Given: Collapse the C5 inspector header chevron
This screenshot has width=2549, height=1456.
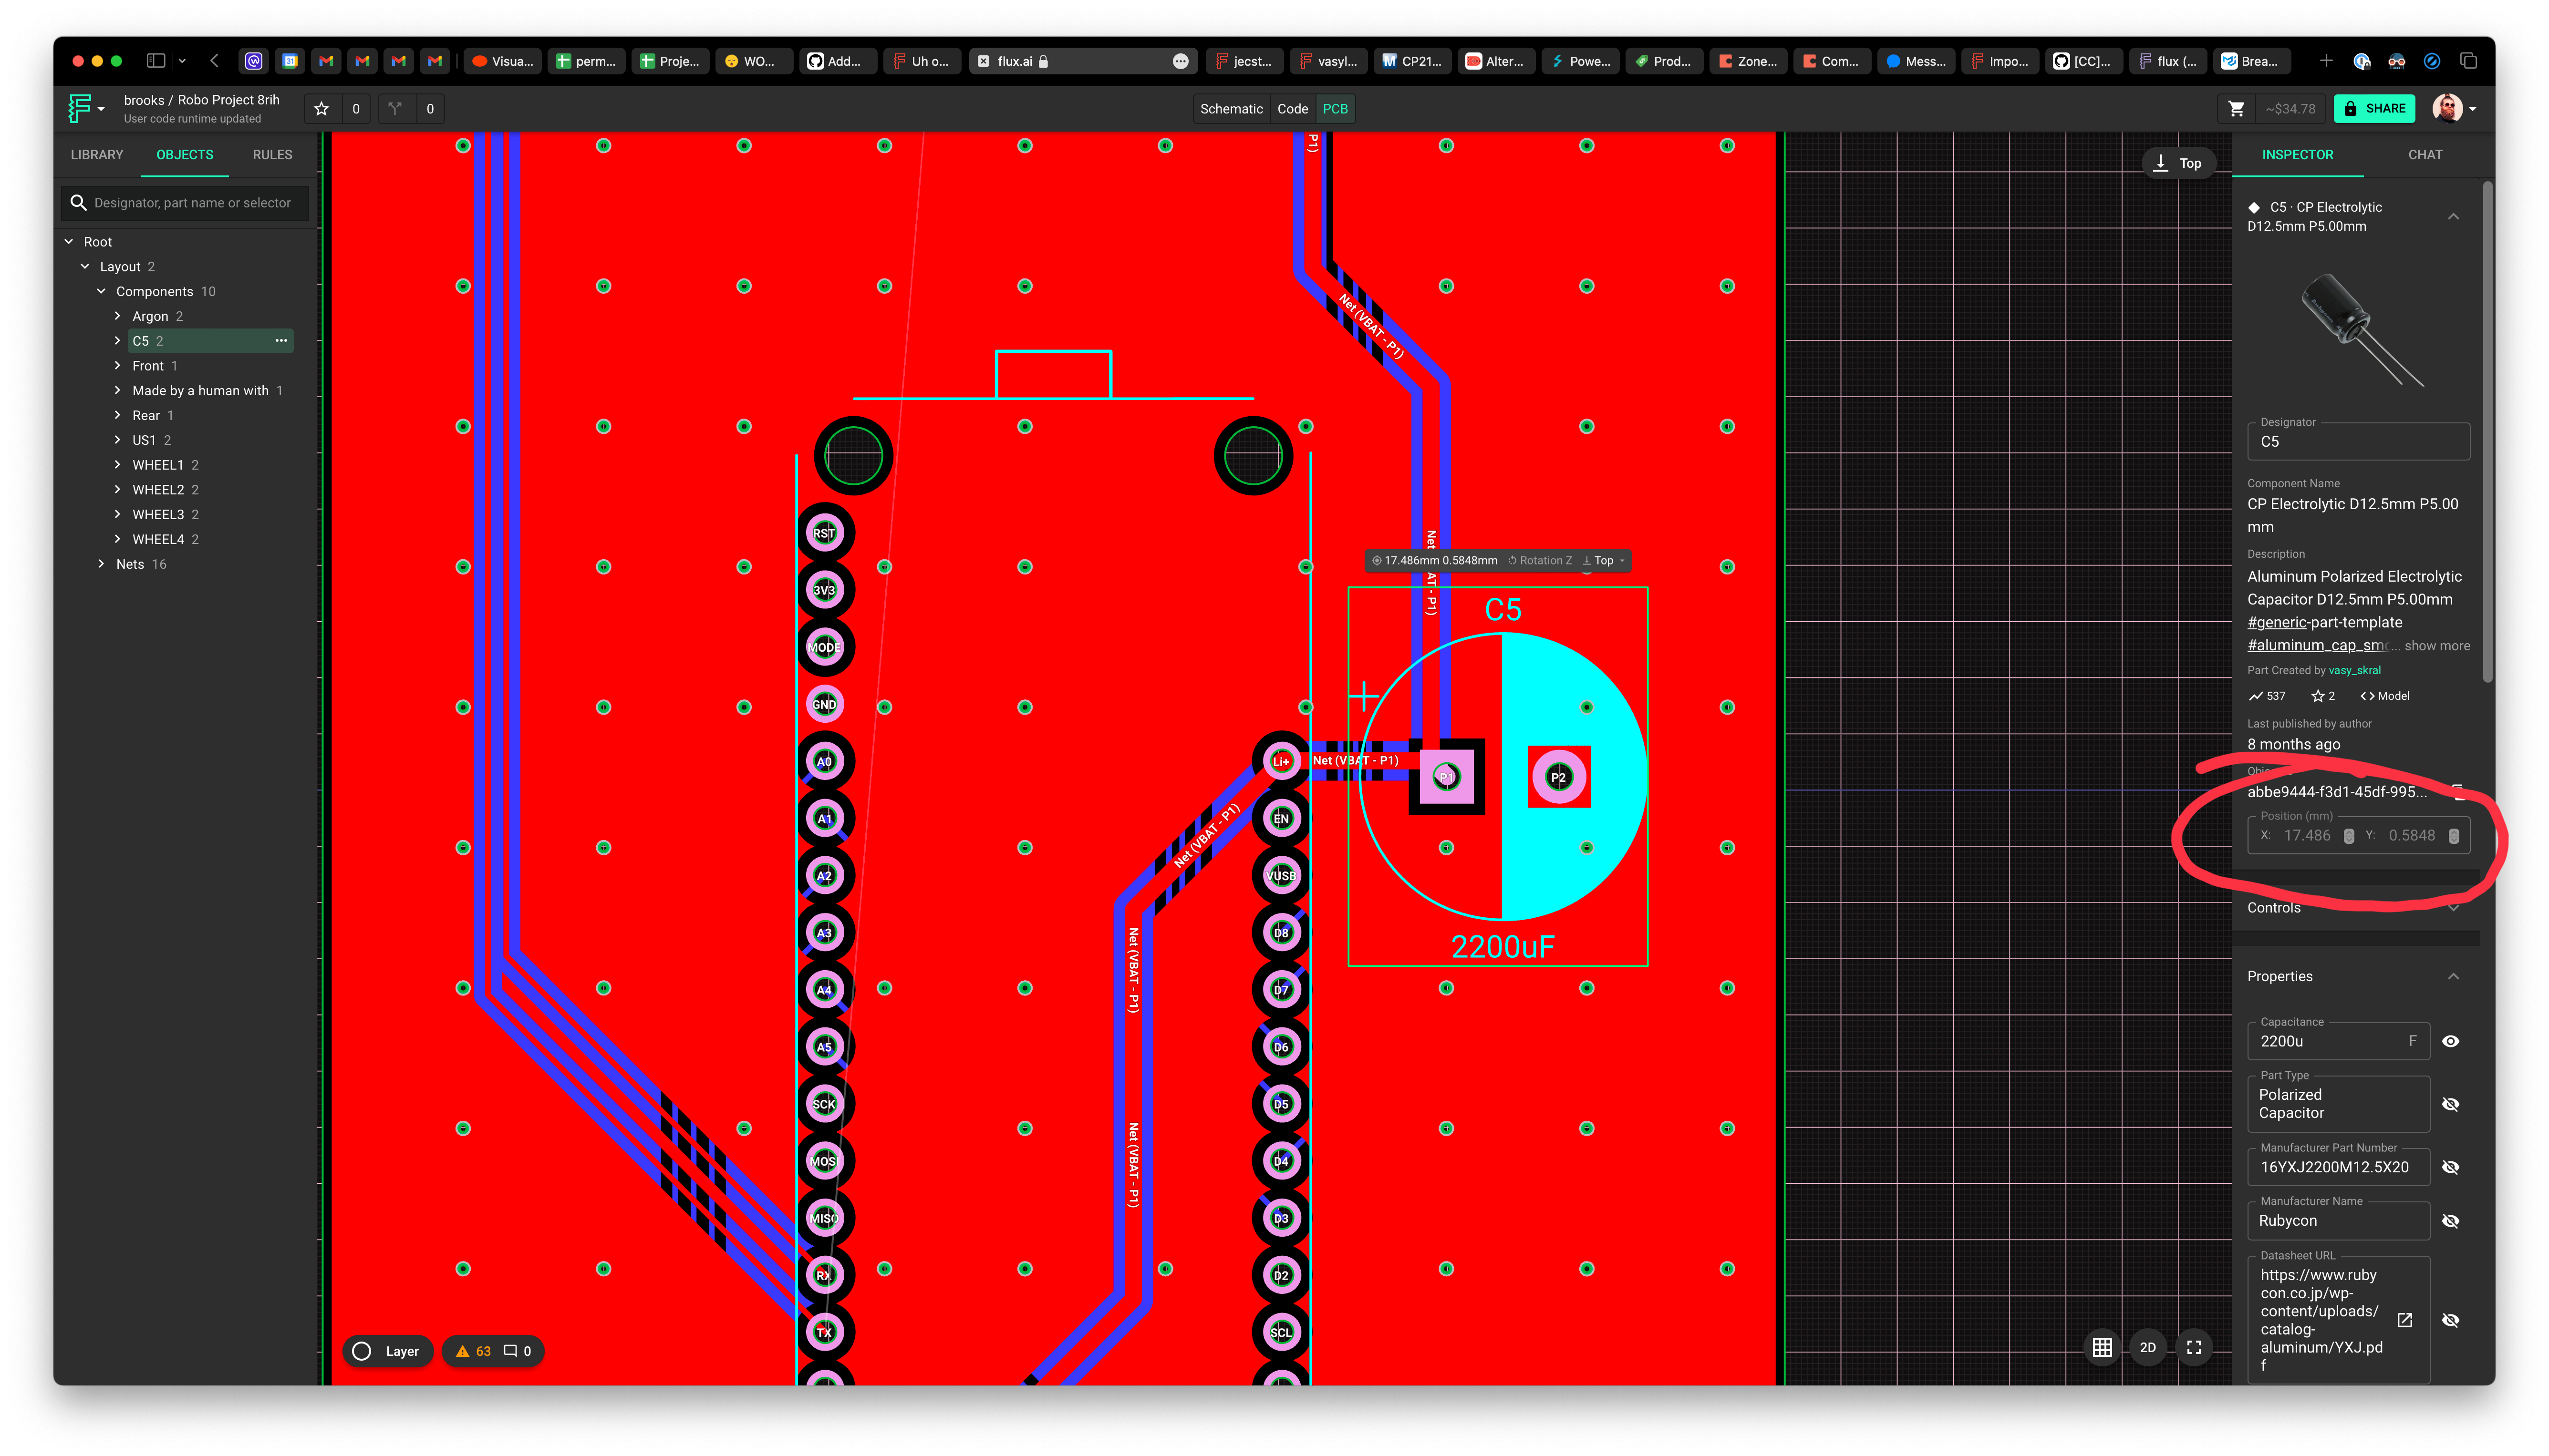Looking at the screenshot, I should (2453, 216).
